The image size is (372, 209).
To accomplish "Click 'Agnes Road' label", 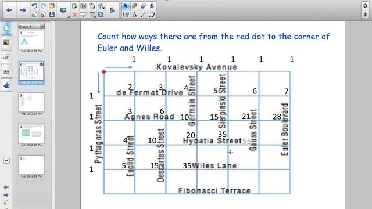I will tap(149, 117).
